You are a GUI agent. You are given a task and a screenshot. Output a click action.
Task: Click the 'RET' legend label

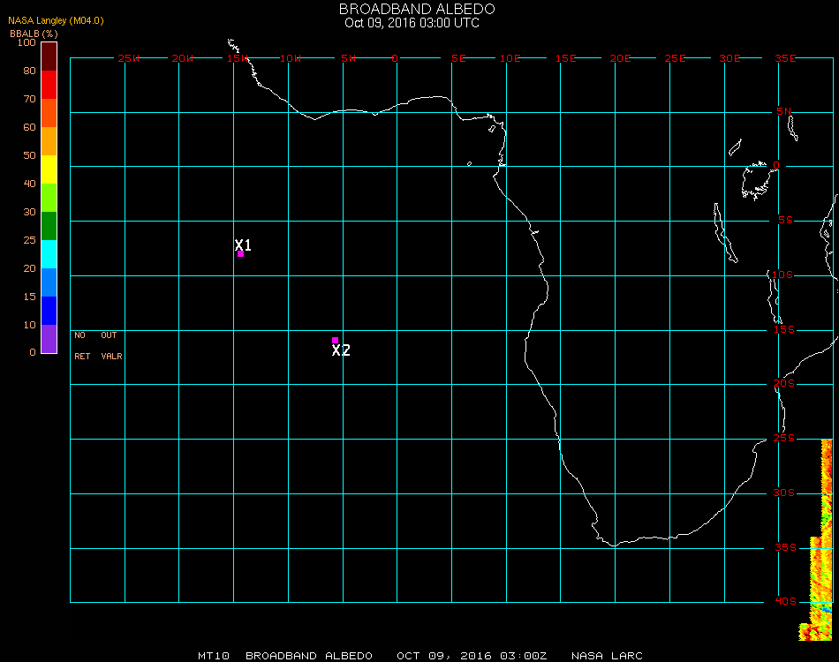tap(82, 356)
